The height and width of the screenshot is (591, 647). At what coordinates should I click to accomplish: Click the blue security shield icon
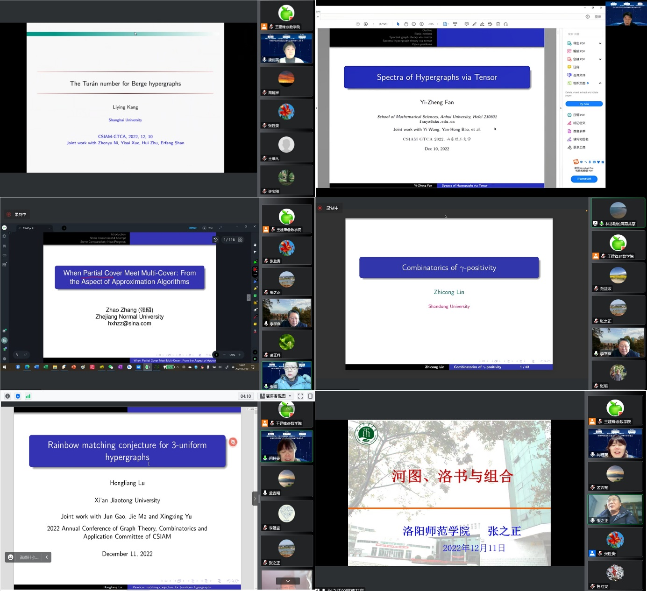click(x=18, y=396)
